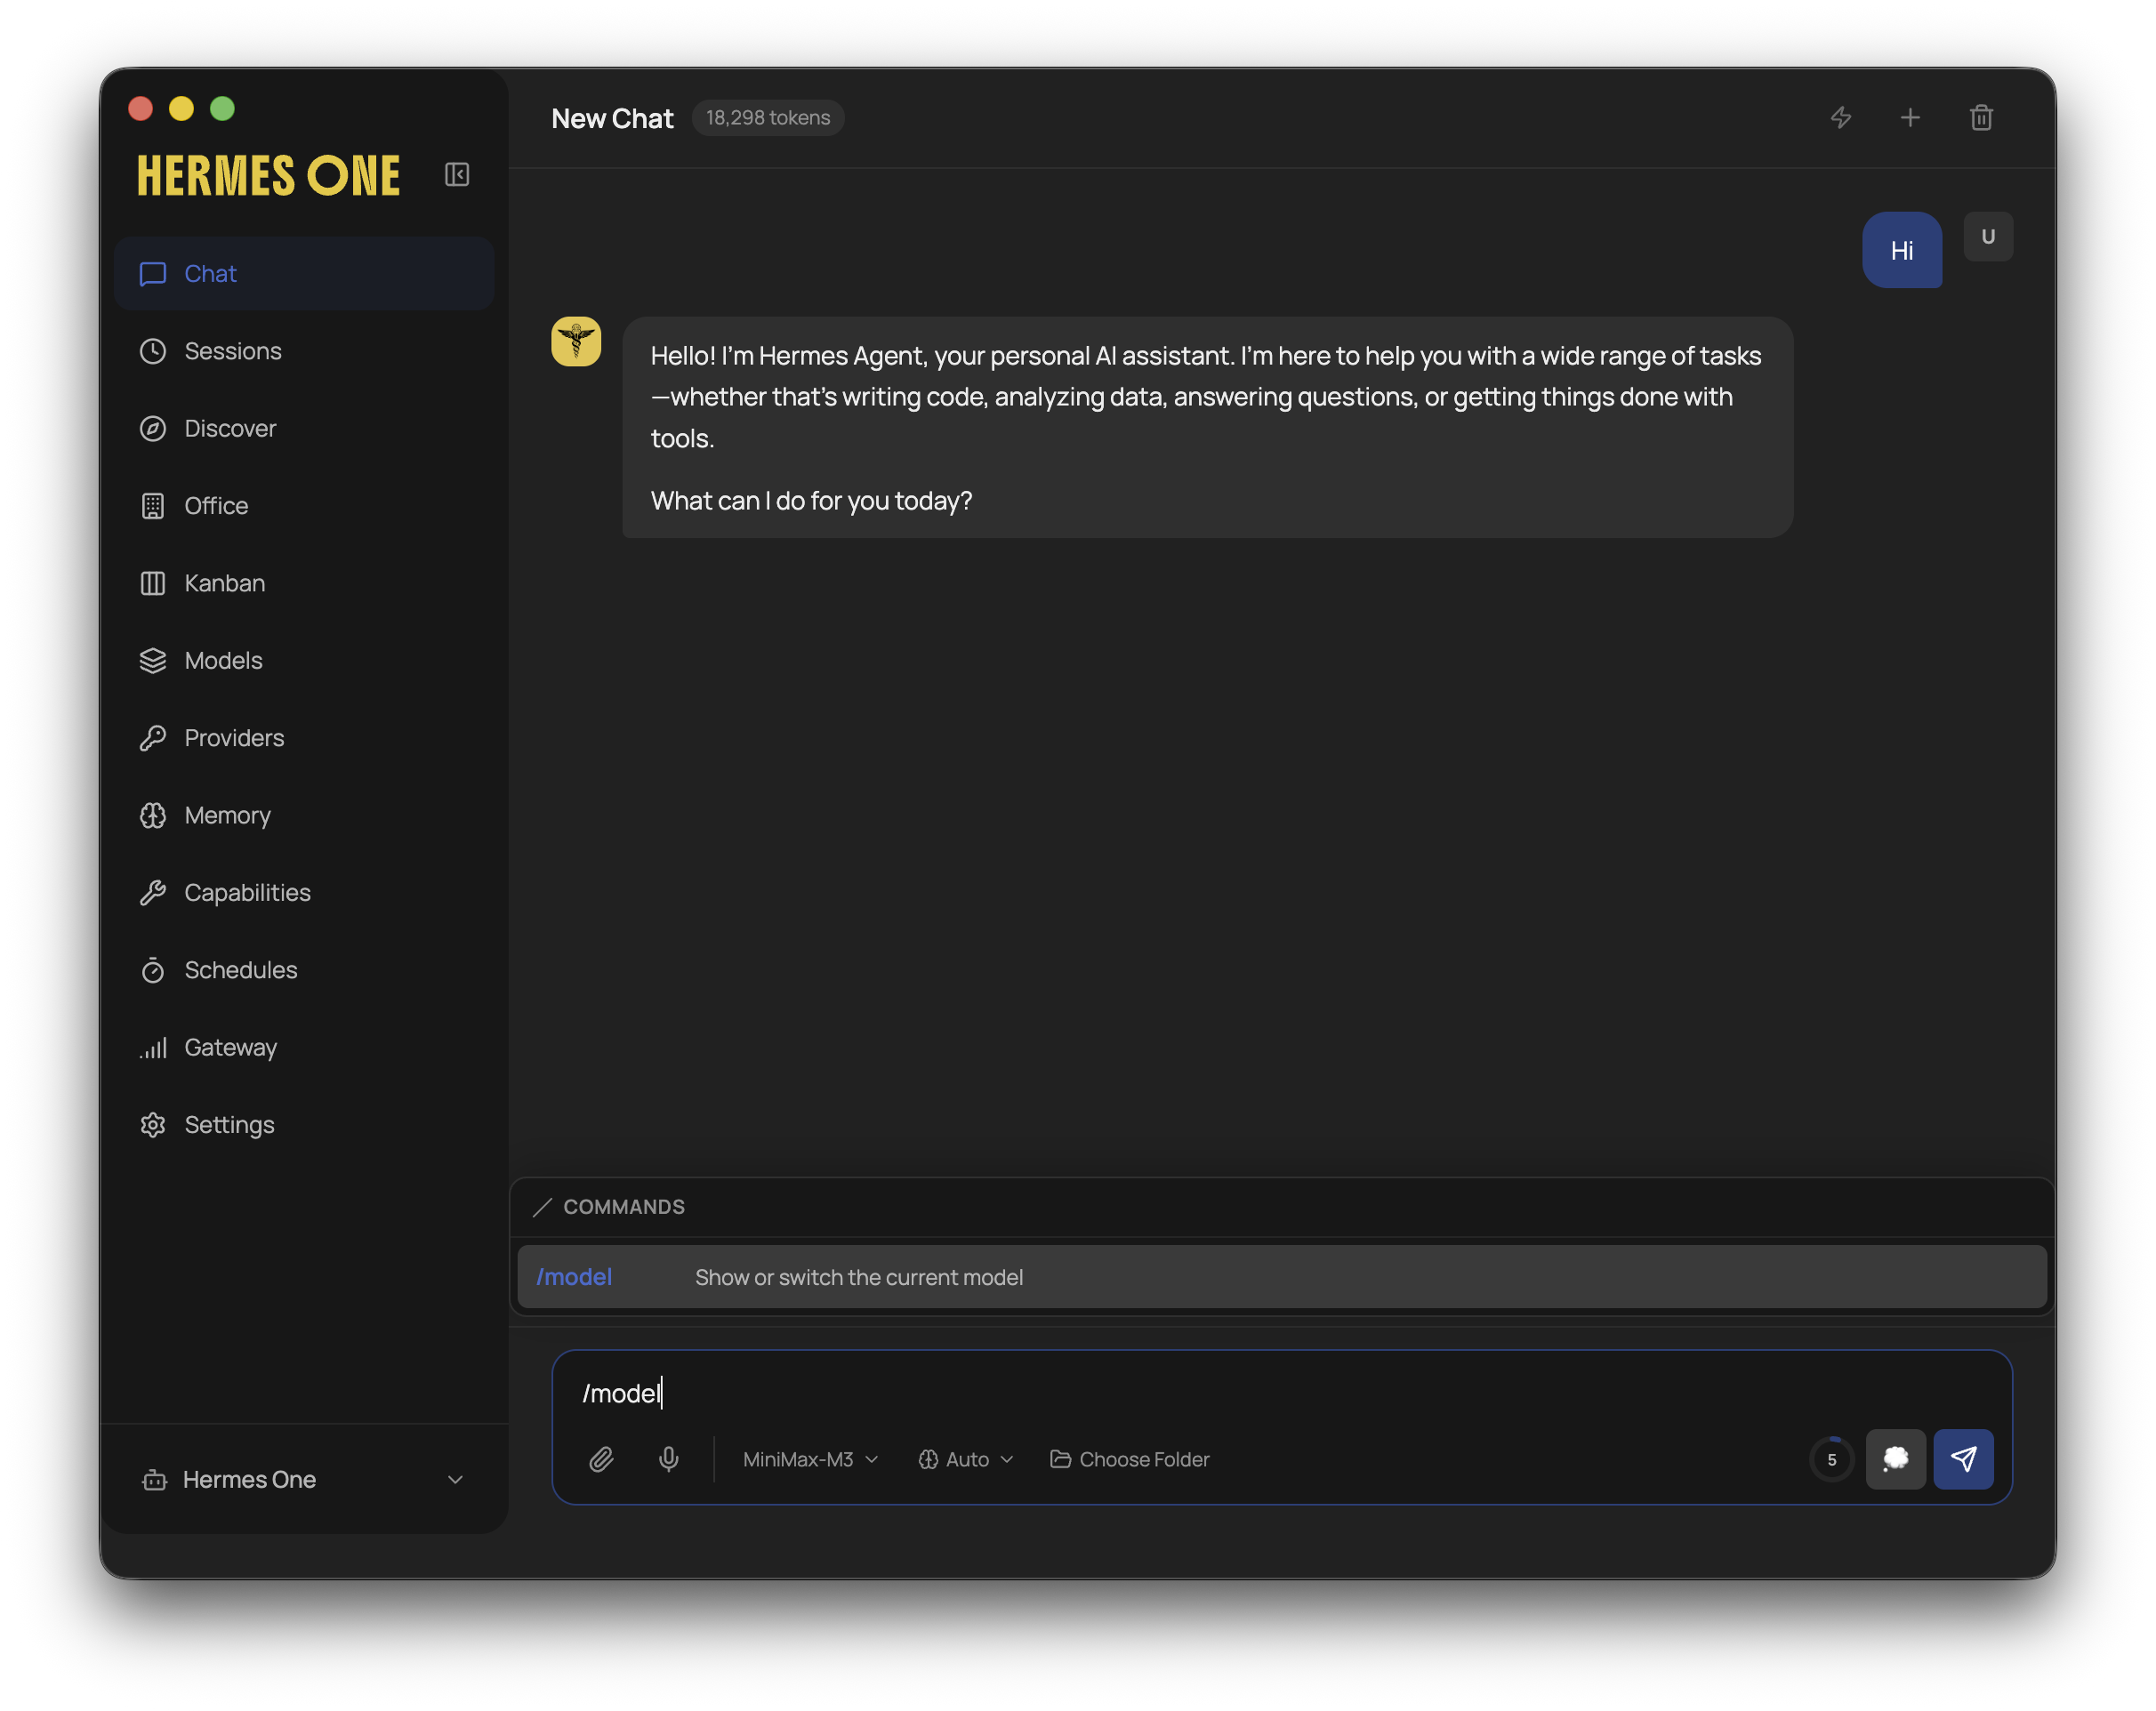The width and height of the screenshot is (2156, 1711).
Task: Click the Hermes Agent greeting message
Action: 1207,427
